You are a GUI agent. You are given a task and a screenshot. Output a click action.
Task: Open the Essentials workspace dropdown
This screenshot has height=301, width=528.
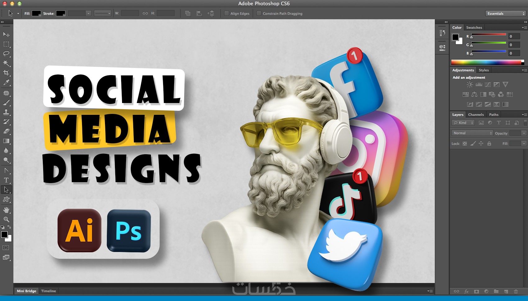pos(505,13)
